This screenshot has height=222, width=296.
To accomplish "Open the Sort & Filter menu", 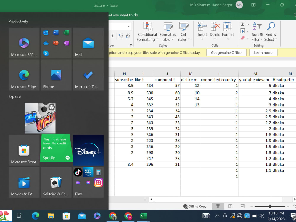I will 257,32.
